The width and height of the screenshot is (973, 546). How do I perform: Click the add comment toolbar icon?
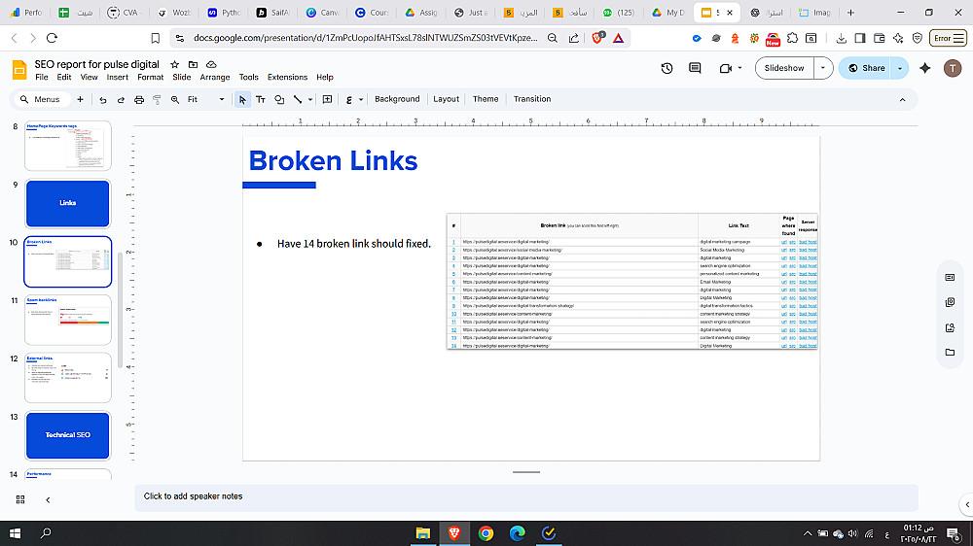click(x=328, y=99)
